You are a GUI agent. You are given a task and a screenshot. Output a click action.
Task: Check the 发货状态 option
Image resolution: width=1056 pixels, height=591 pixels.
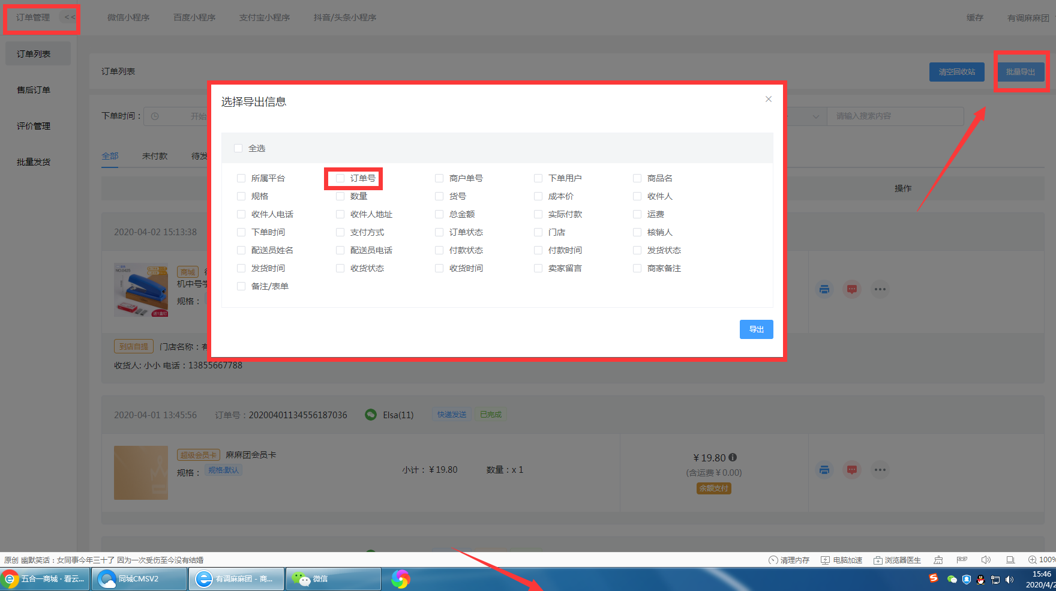pyautogui.click(x=637, y=250)
